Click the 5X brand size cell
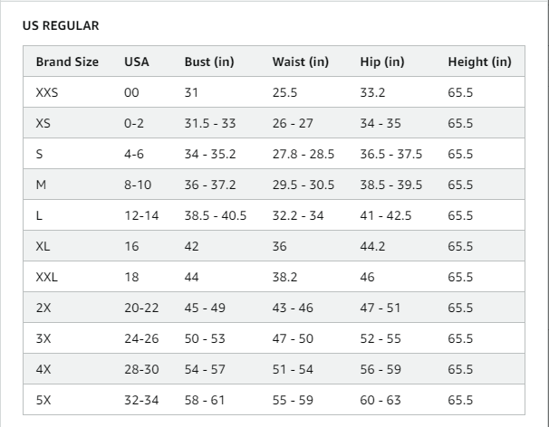Screen dimensions: 549x427 coord(43,399)
